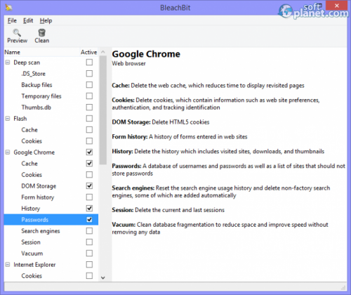The height and width of the screenshot is (295, 351).
Task: Check the Vacuum checkbox
Action: tap(89, 254)
